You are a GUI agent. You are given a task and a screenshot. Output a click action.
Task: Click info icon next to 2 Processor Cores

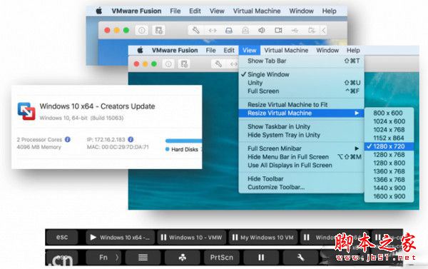pyautogui.click(x=68, y=139)
